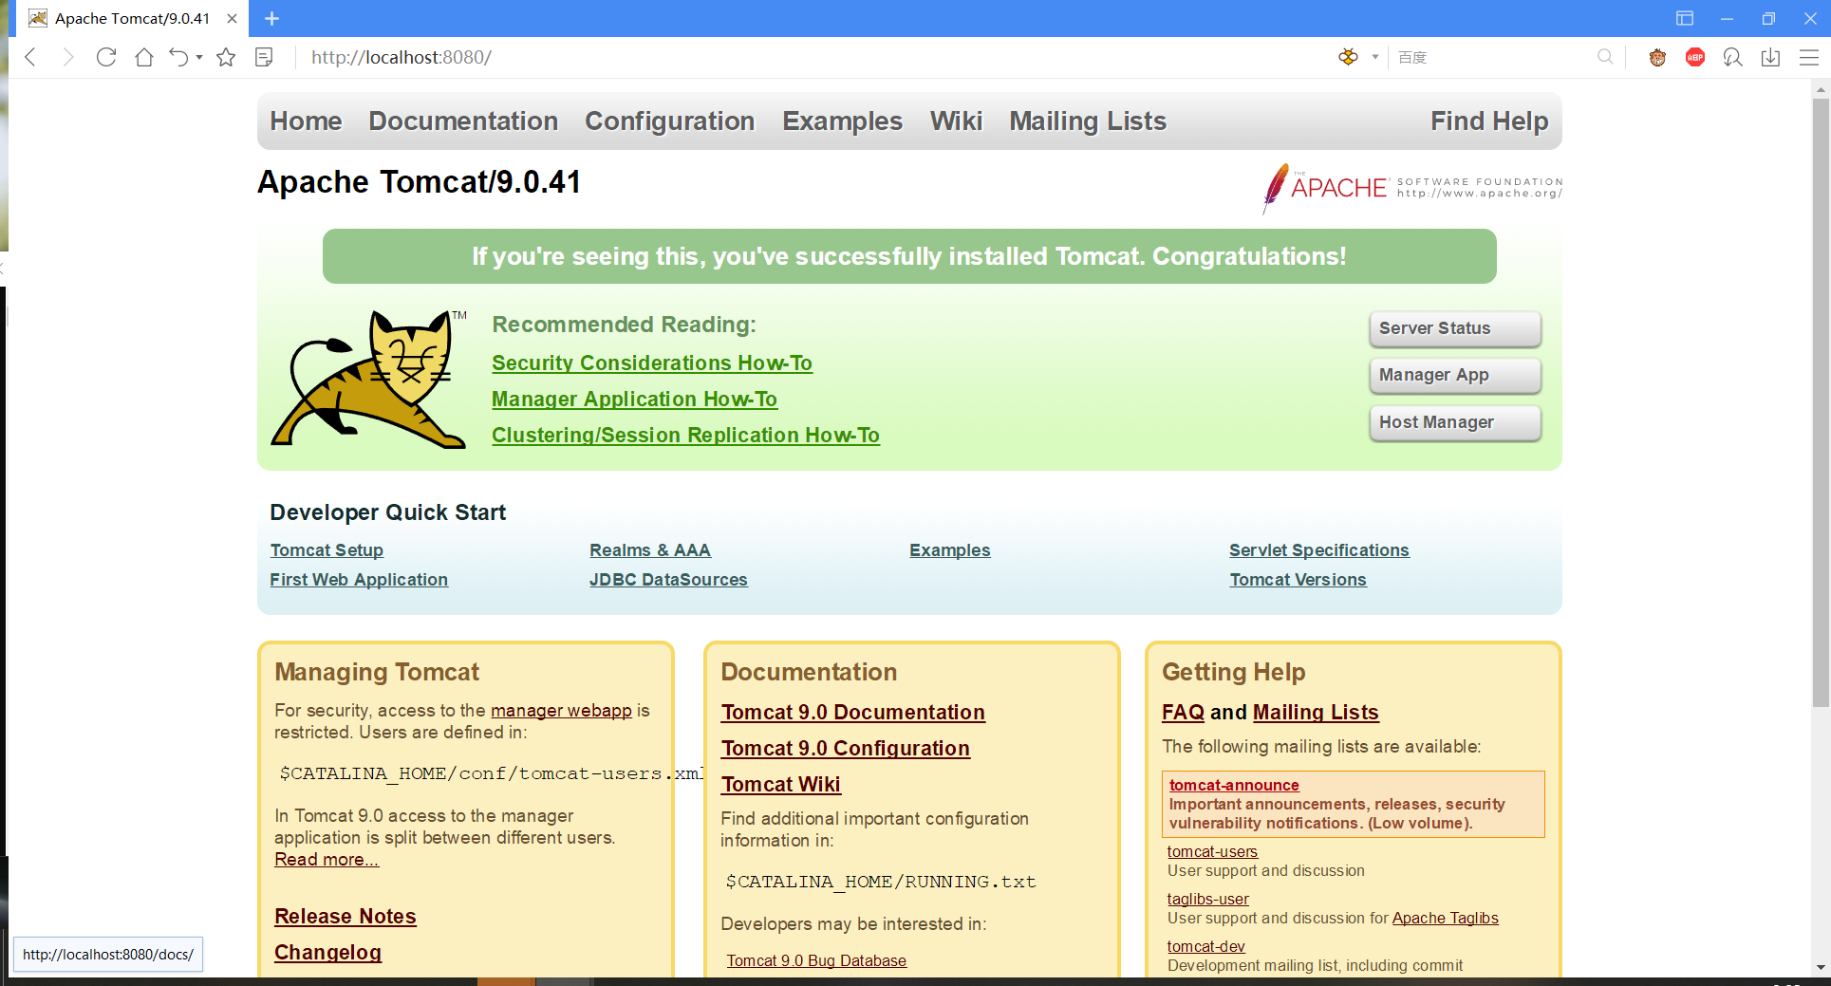
Task: Open the Changelog link
Action: point(327,953)
